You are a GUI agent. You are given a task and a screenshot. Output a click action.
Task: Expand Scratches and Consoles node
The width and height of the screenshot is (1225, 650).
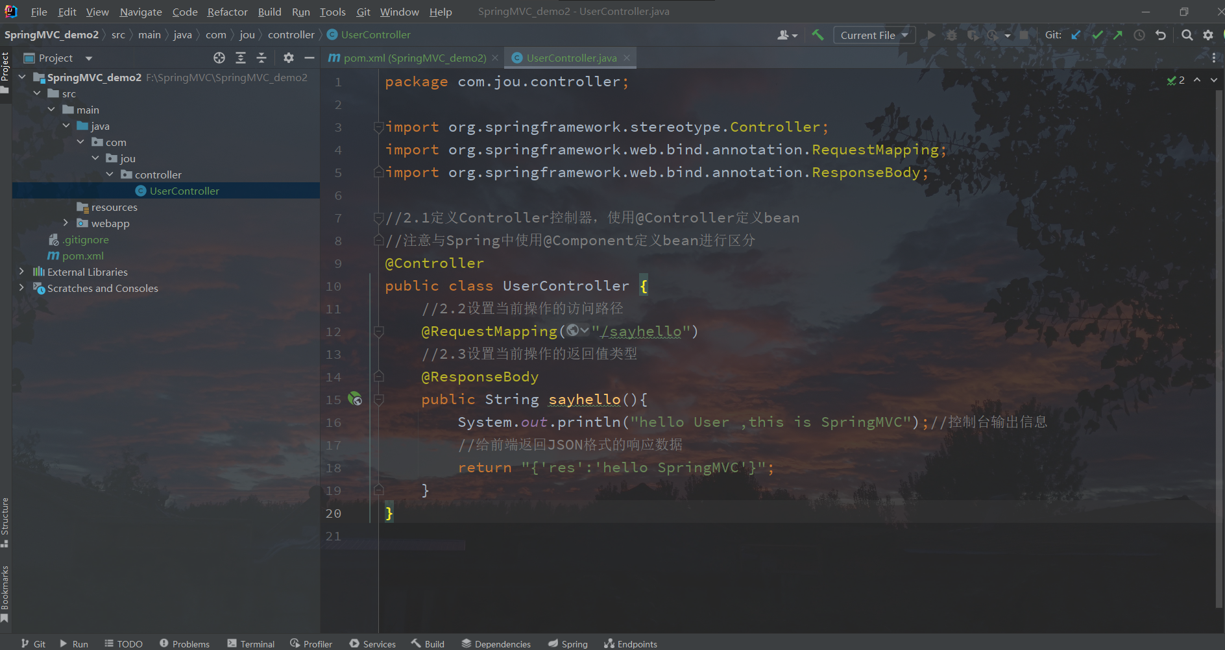coord(21,288)
